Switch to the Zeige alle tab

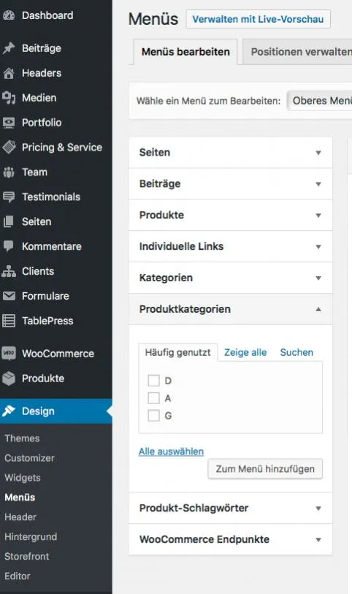245,352
